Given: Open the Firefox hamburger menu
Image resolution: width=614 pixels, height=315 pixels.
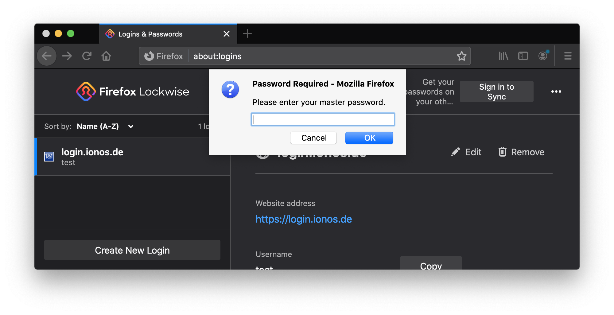Looking at the screenshot, I should point(568,56).
